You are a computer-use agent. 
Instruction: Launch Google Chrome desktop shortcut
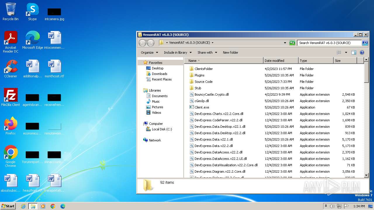pyautogui.click(x=11, y=156)
